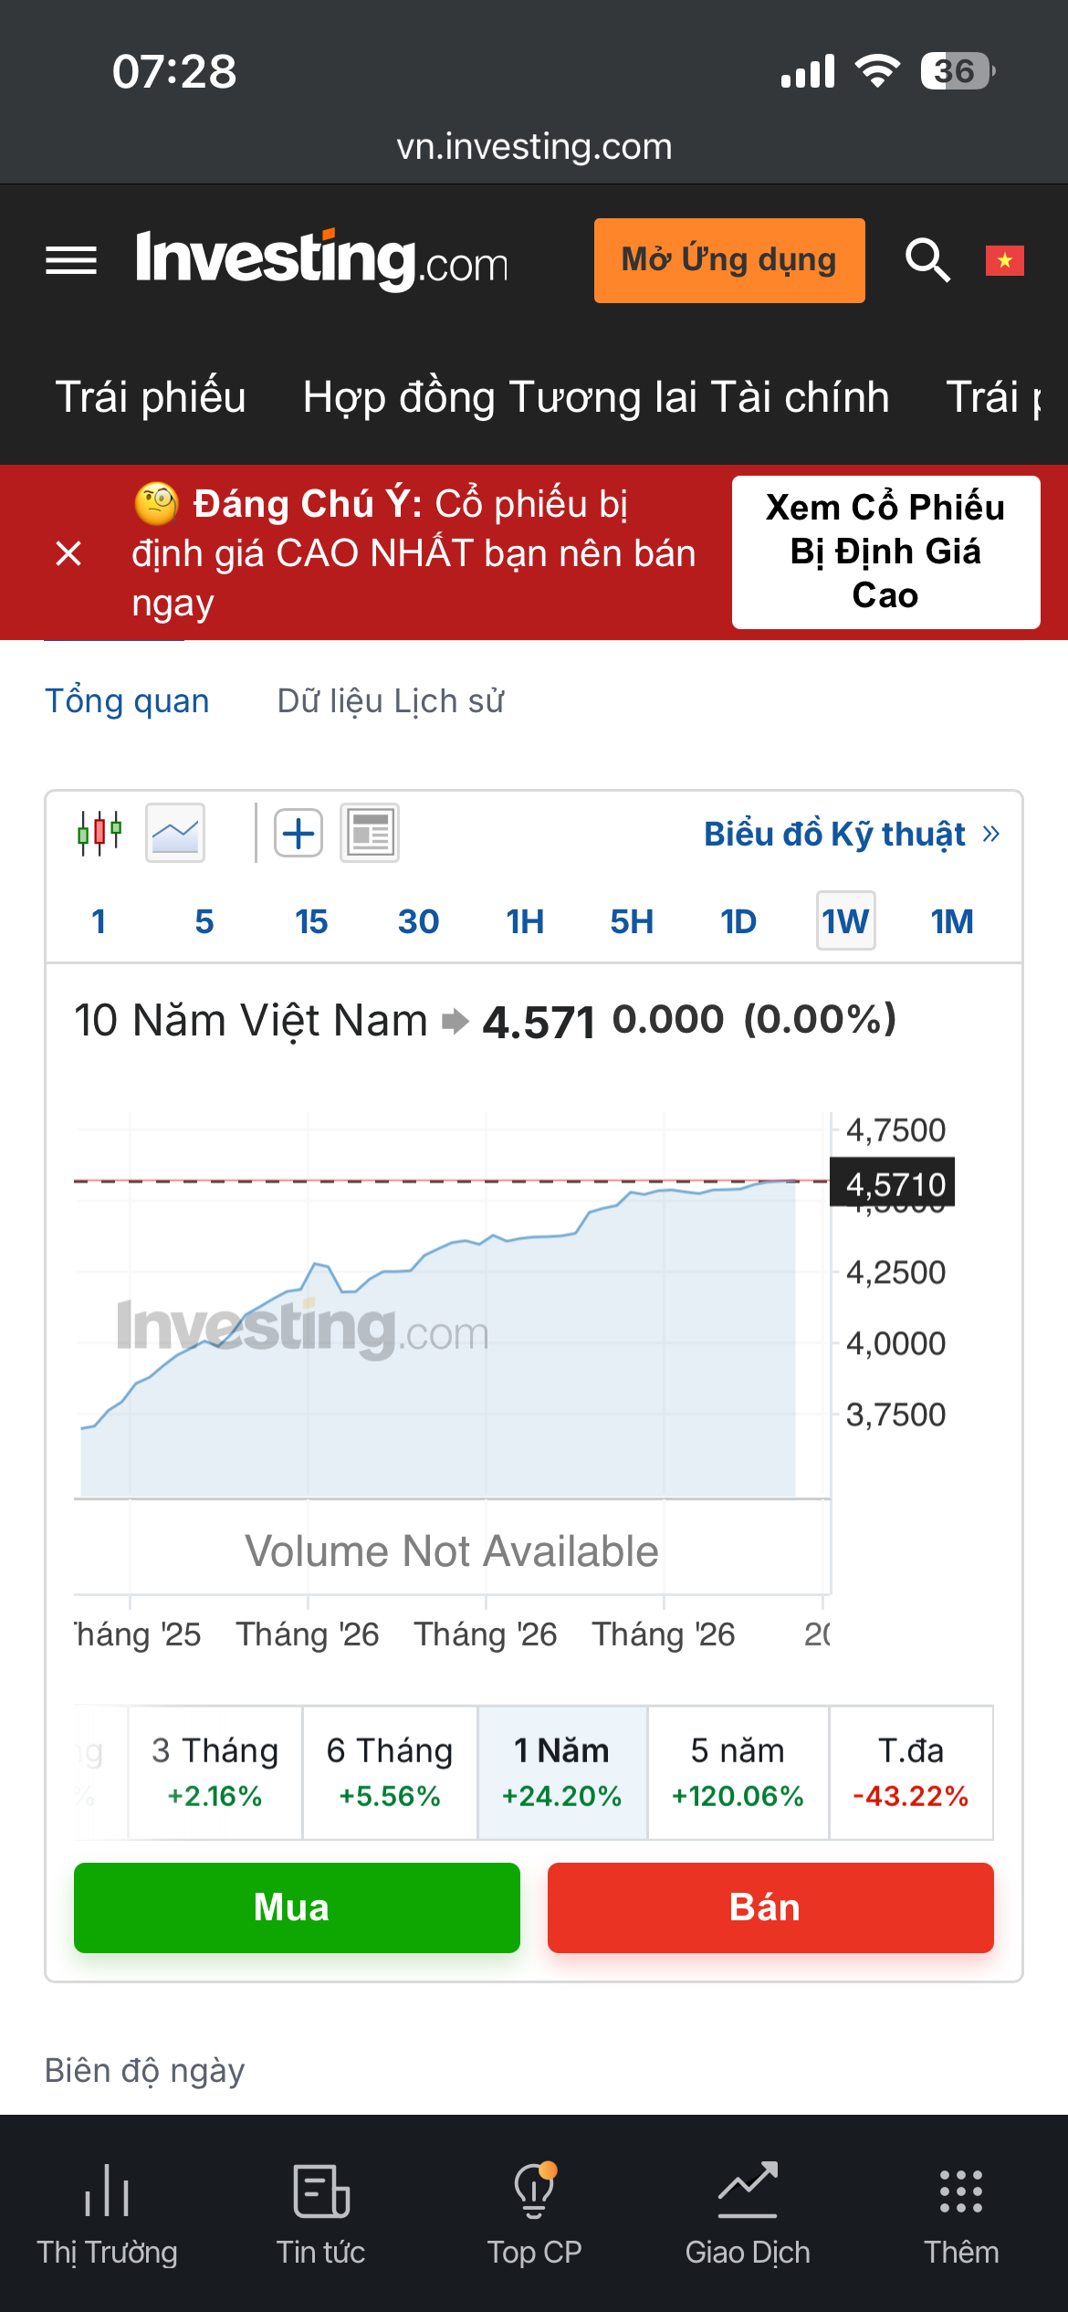Select the 1M chart interval
The height and width of the screenshot is (2312, 1068).
coord(952,921)
